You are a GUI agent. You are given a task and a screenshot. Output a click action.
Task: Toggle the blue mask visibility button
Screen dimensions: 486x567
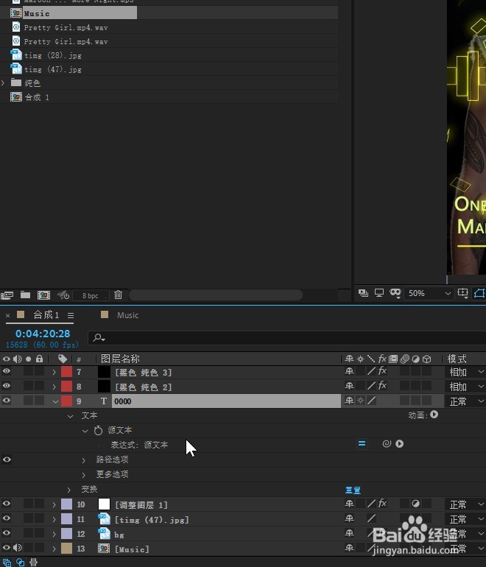[x=479, y=293]
